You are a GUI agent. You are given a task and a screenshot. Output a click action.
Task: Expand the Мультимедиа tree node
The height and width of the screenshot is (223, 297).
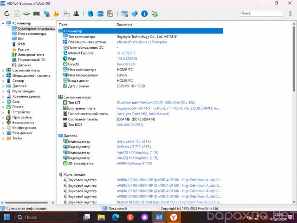pyautogui.click(x=3, y=91)
